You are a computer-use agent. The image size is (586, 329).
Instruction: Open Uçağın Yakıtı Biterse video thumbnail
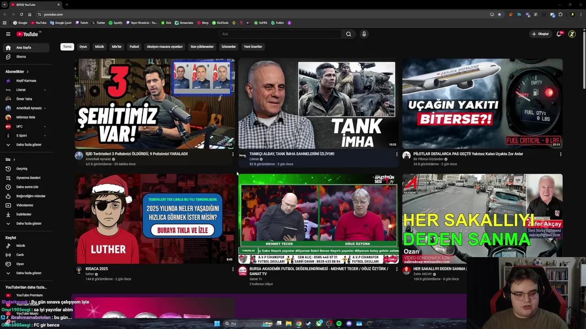click(x=482, y=104)
